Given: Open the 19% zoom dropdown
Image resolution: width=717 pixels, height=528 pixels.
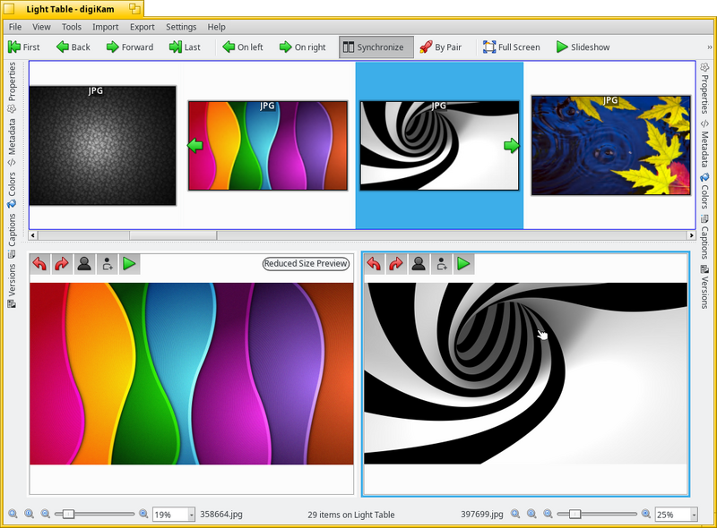Looking at the screenshot, I should pyautogui.click(x=192, y=515).
